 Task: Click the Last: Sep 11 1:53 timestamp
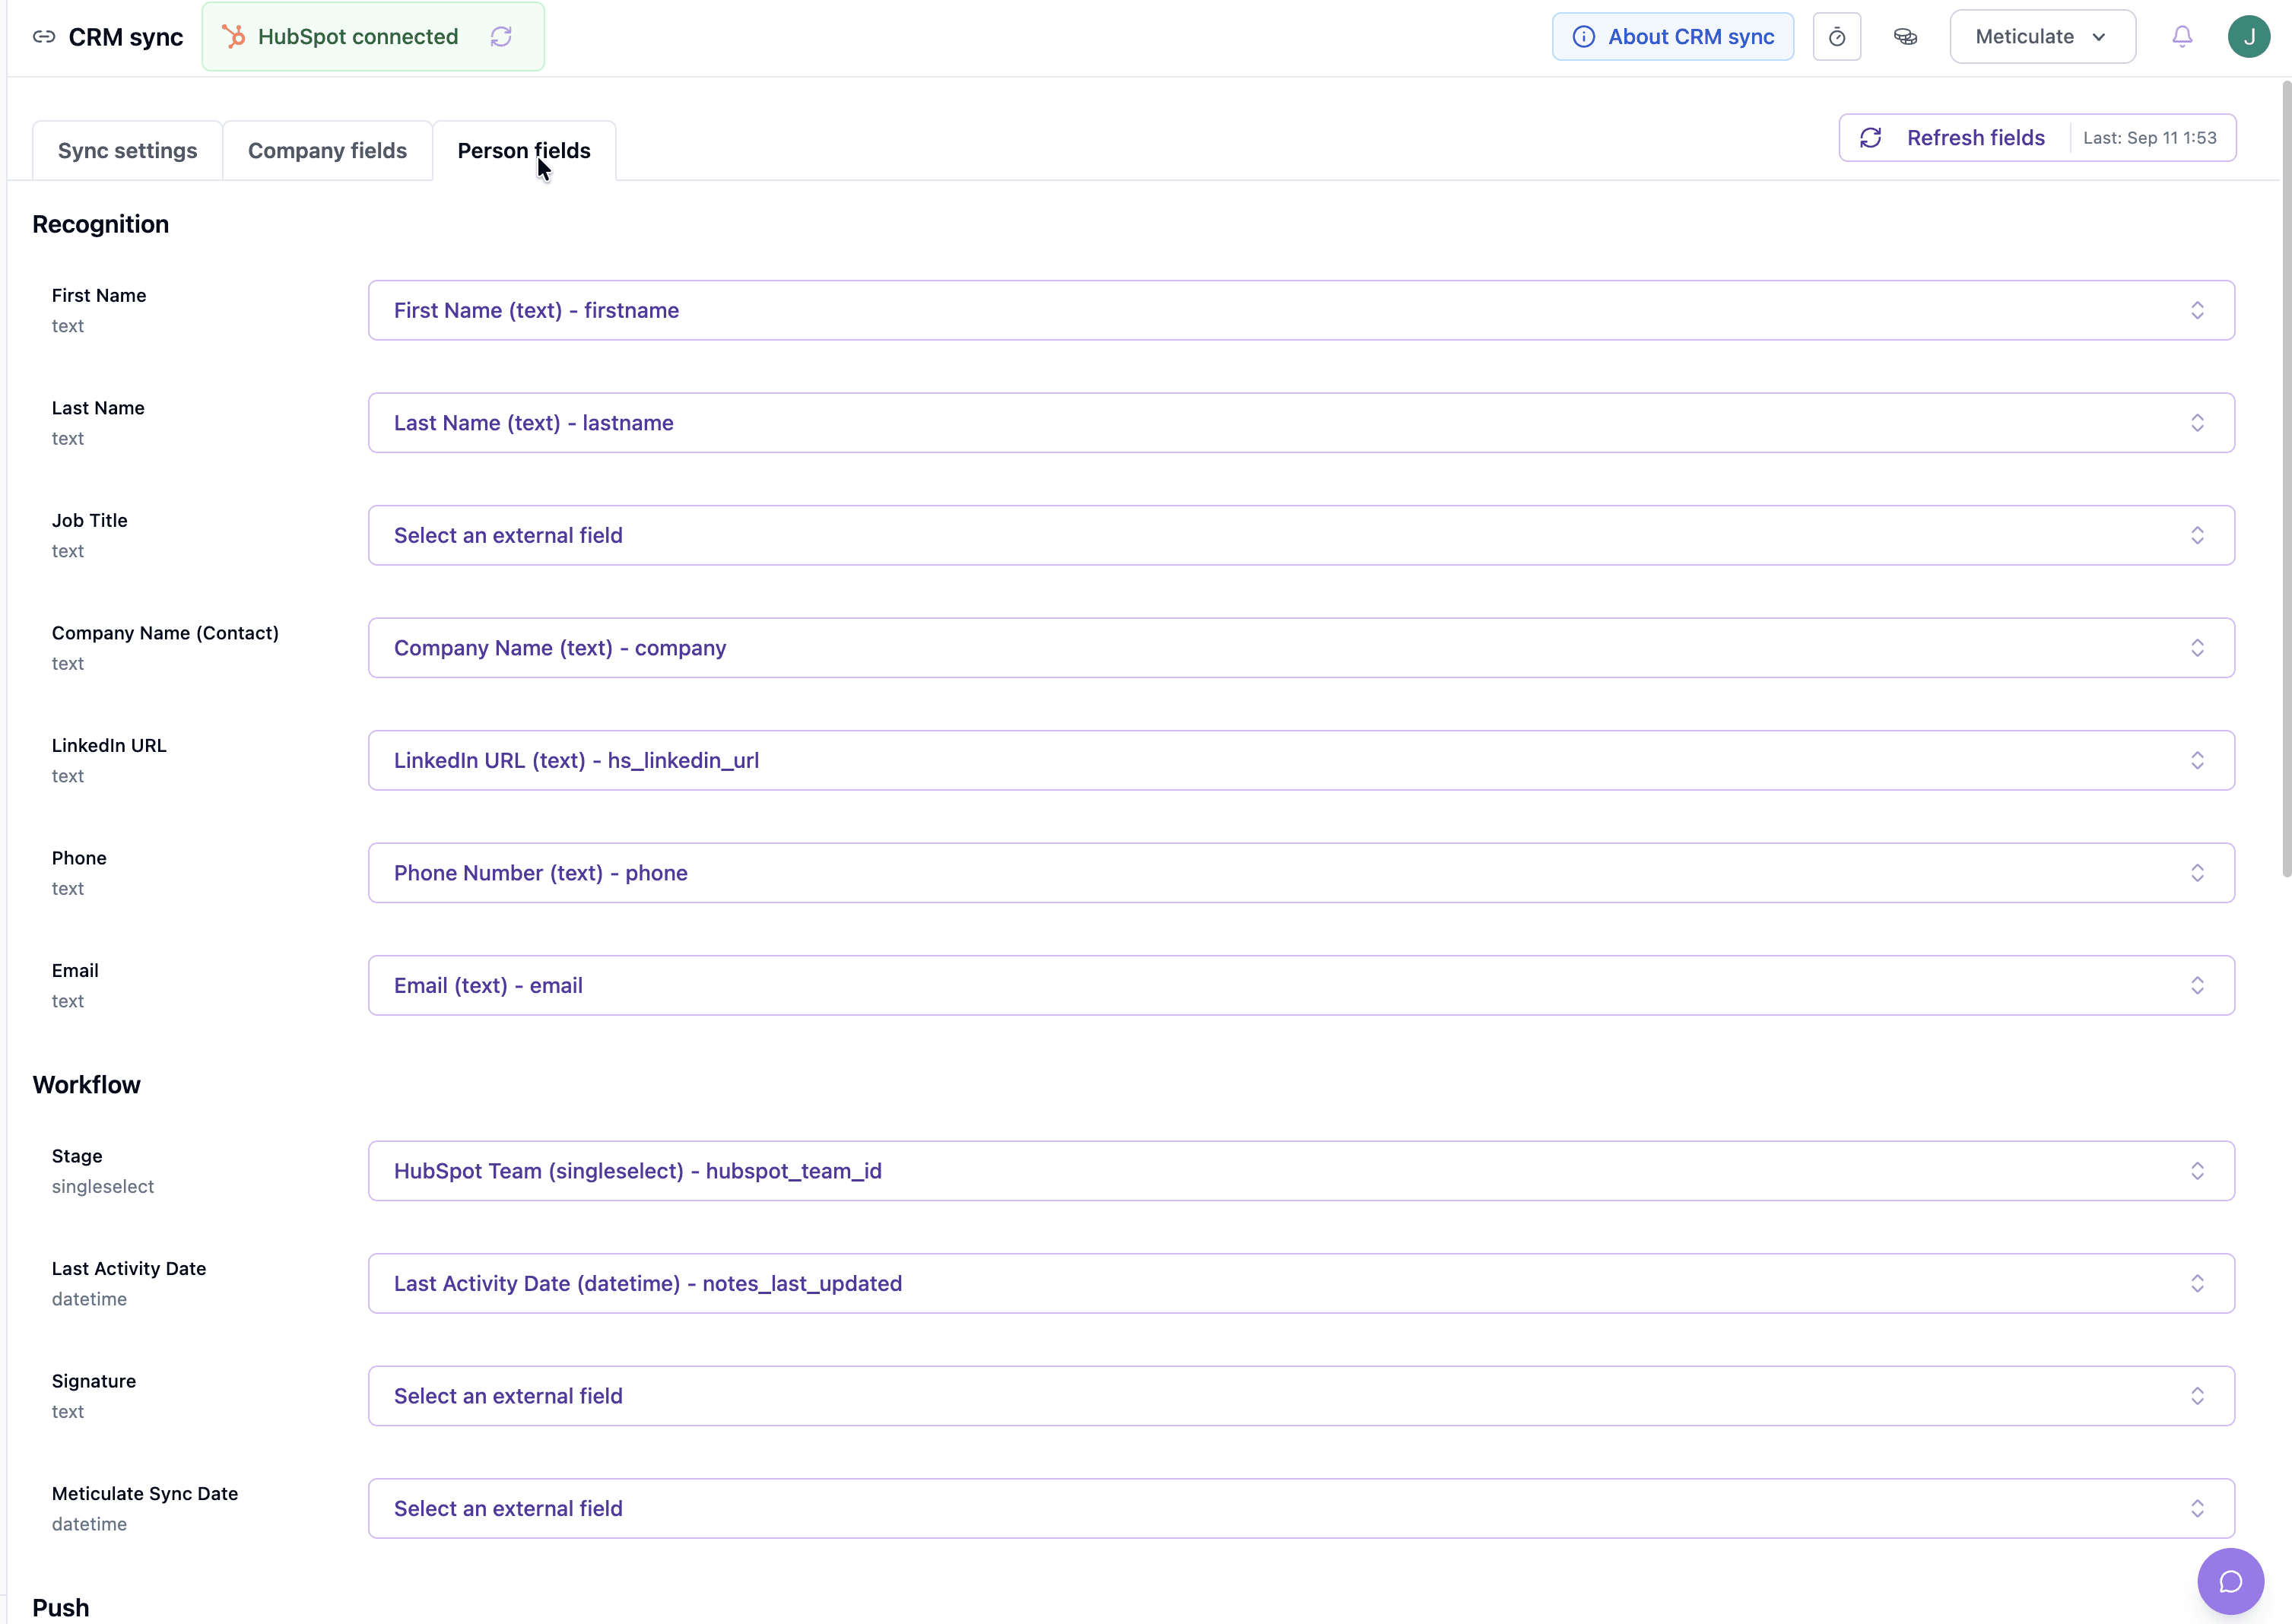click(x=2150, y=138)
